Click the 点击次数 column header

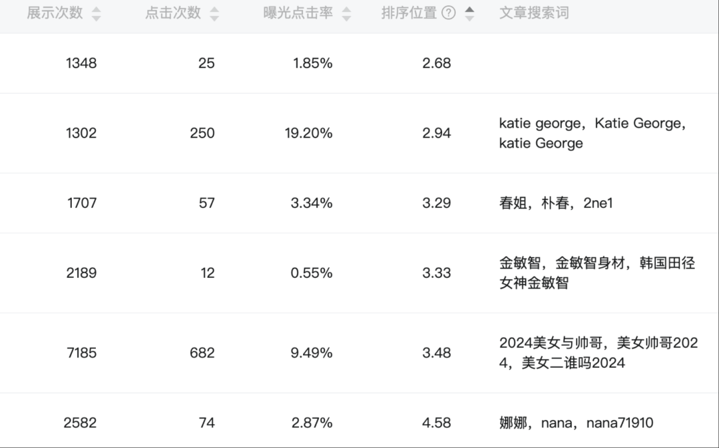pyautogui.click(x=173, y=13)
